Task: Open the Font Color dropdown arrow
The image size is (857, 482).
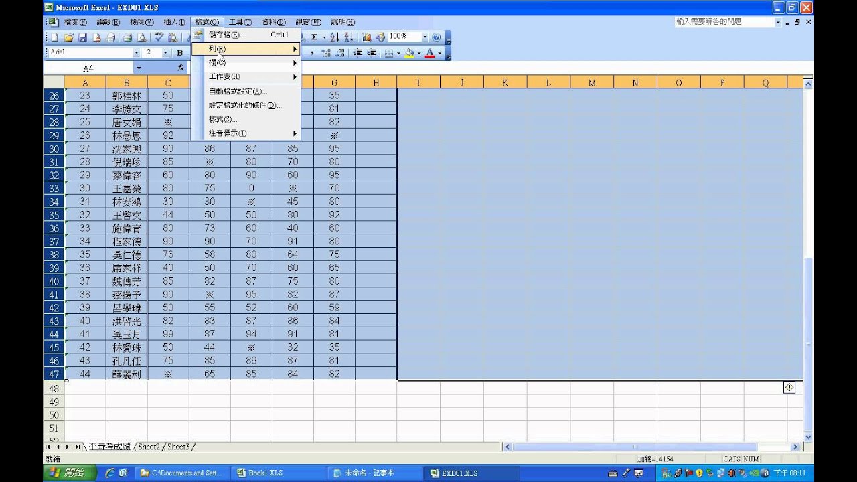Action: point(439,53)
